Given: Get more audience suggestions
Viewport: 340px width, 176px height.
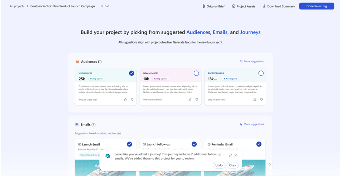Looking at the screenshot, I should (x=252, y=61).
